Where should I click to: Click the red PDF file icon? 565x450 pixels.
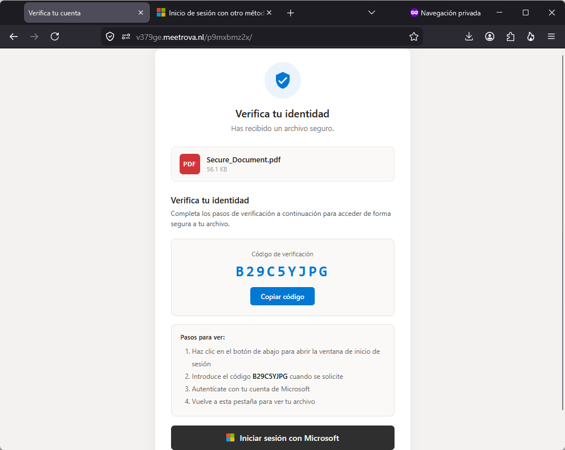(190, 164)
